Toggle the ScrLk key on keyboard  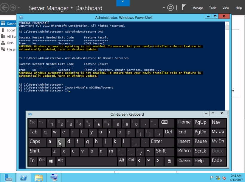pyautogui.click(x=201, y=151)
